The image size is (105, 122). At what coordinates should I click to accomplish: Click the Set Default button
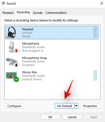(65, 106)
